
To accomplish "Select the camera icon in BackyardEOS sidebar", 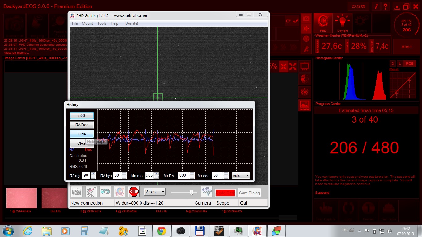I will 306,19.
